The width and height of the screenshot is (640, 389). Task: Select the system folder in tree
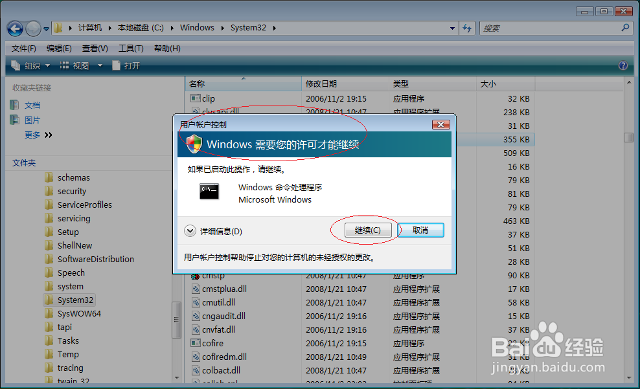point(70,286)
